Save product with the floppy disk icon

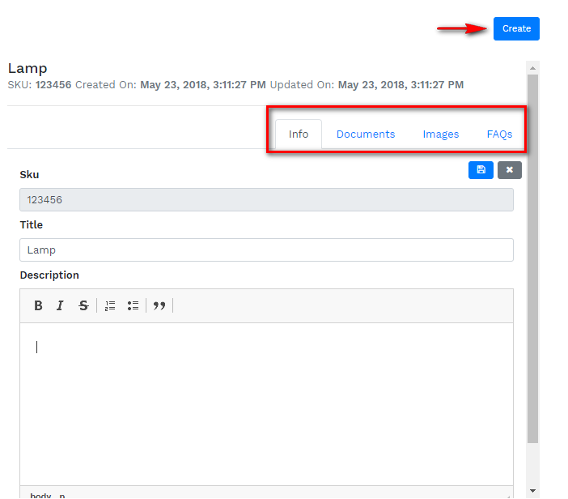[481, 170]
